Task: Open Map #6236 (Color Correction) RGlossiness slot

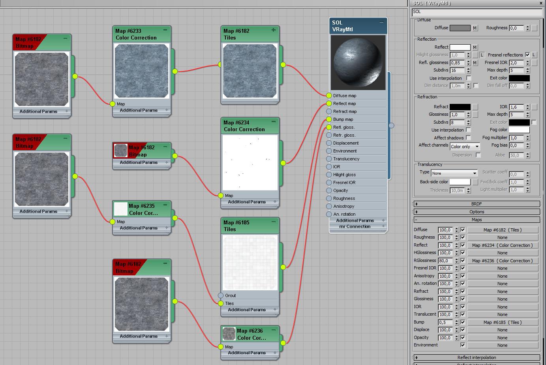Action: tap(503, 261)
